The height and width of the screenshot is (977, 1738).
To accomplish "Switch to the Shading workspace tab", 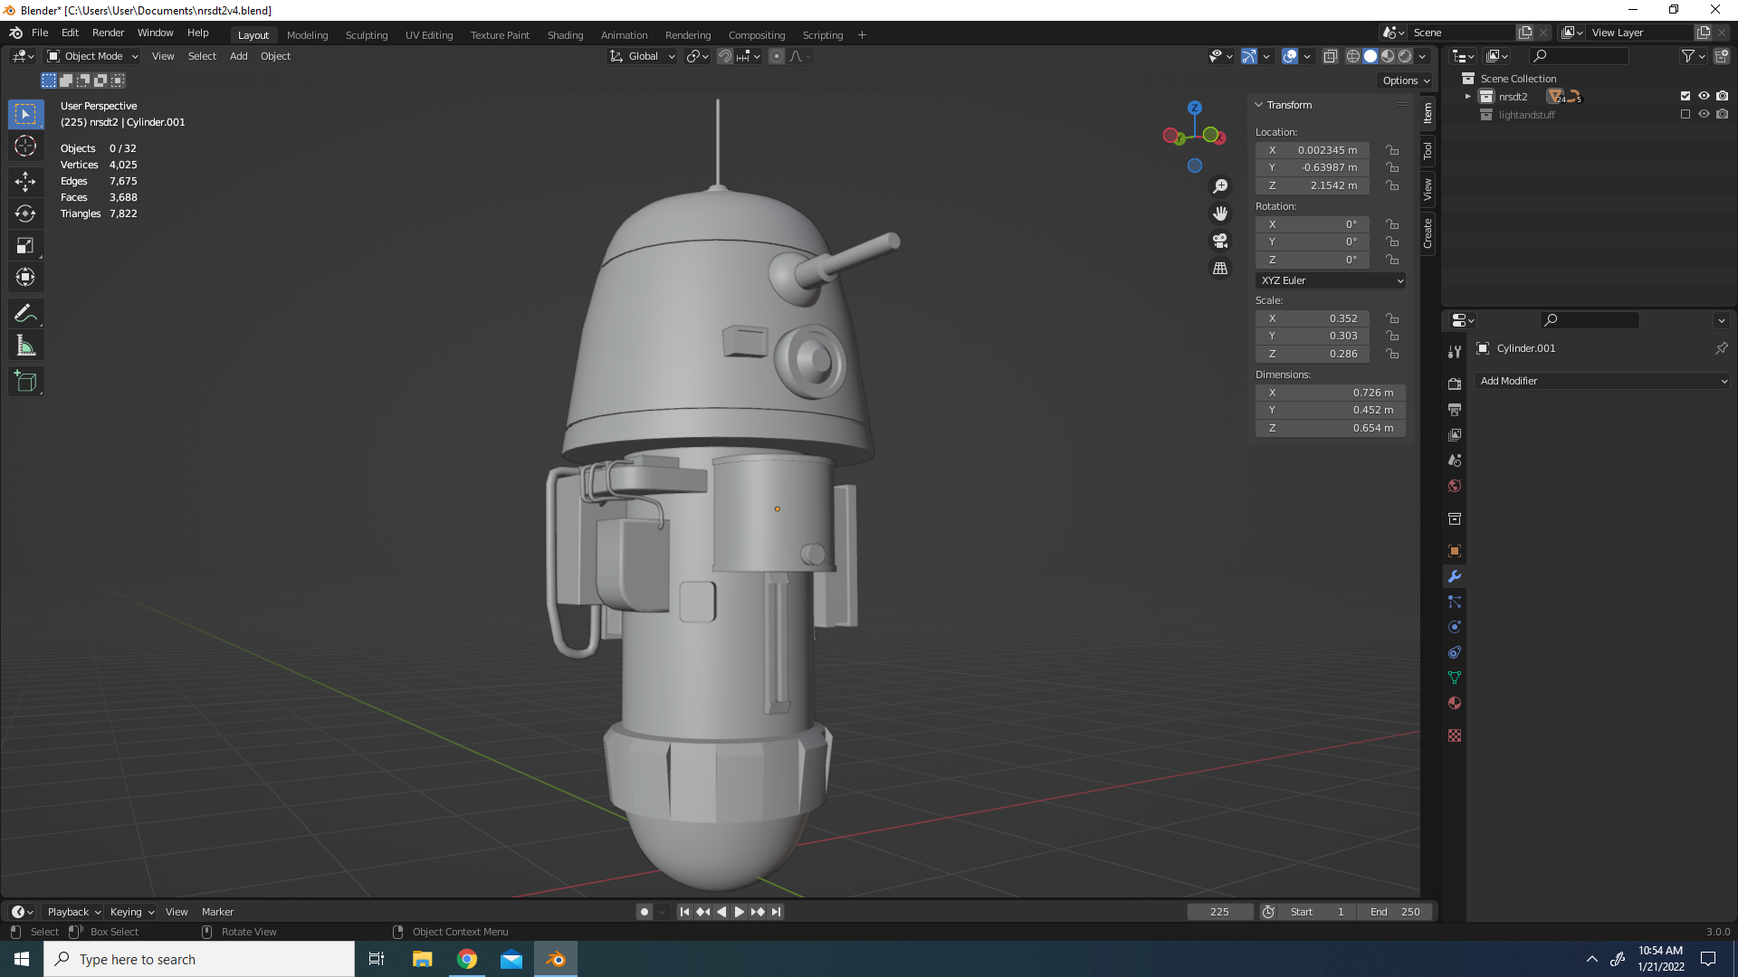I will click(565, 35).
